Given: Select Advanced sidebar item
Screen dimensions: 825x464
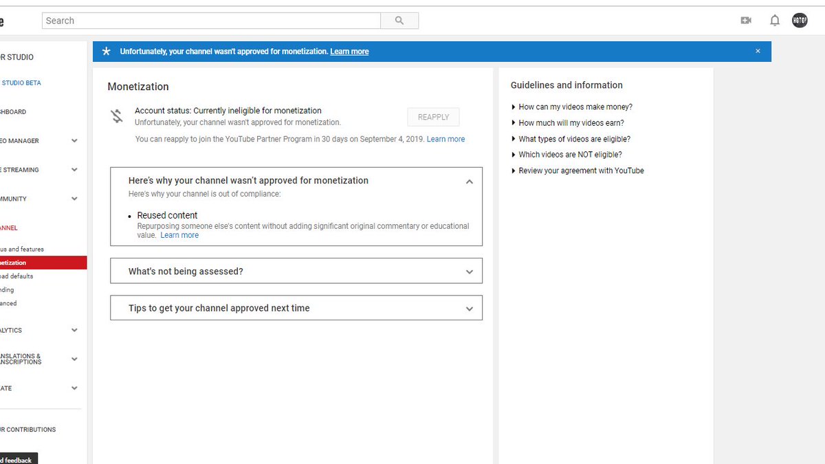Looking at the screenshot, I should coord(8,303).
